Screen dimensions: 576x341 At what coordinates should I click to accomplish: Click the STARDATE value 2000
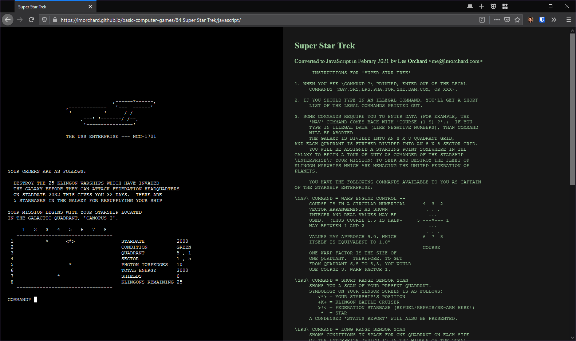[x=182, y=241]
